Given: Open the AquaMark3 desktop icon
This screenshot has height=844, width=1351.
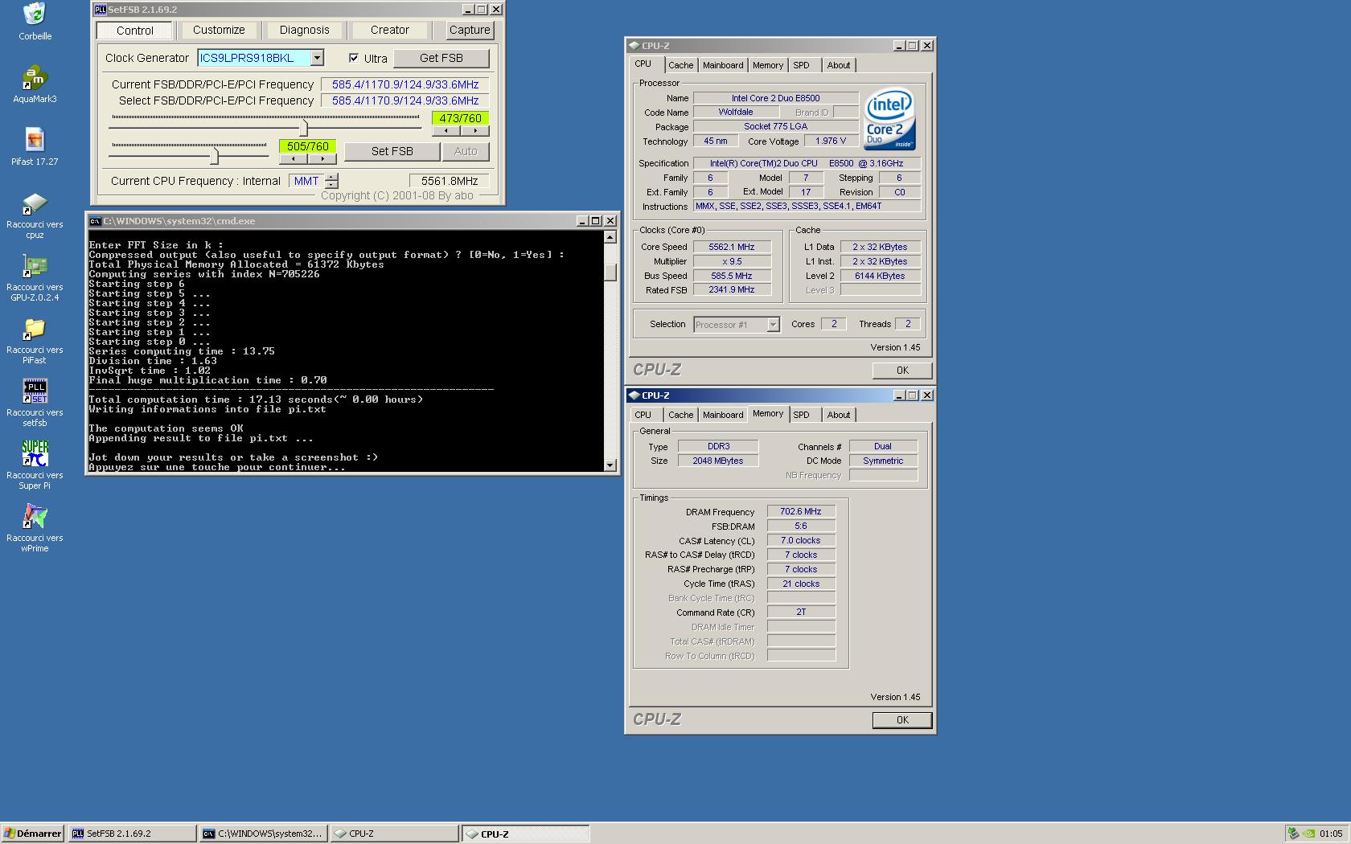Looking at the screenshot, I should coord(35,77).
